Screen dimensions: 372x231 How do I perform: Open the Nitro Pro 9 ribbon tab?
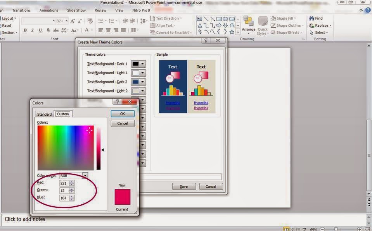coord(141,10)
